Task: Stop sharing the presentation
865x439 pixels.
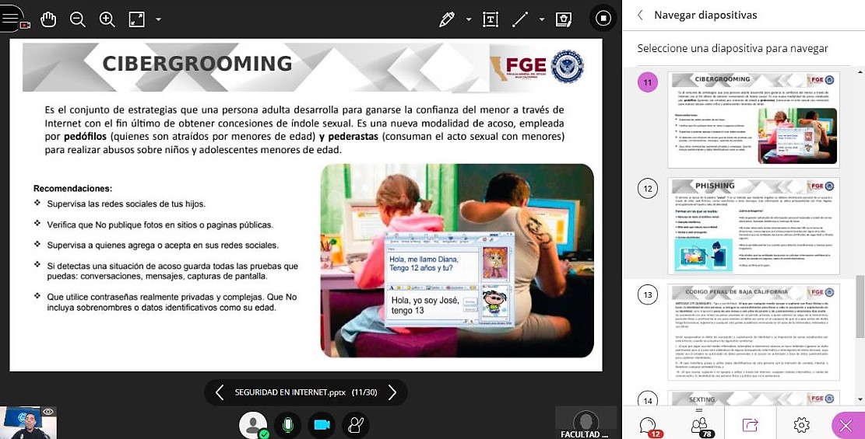Action: 603,19
